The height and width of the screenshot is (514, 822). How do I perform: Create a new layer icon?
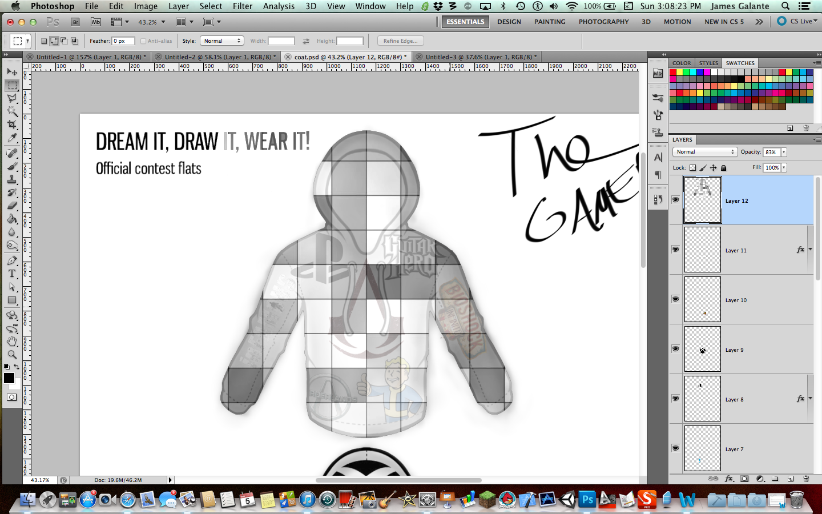pyautogui.click(x=791, y=479)
